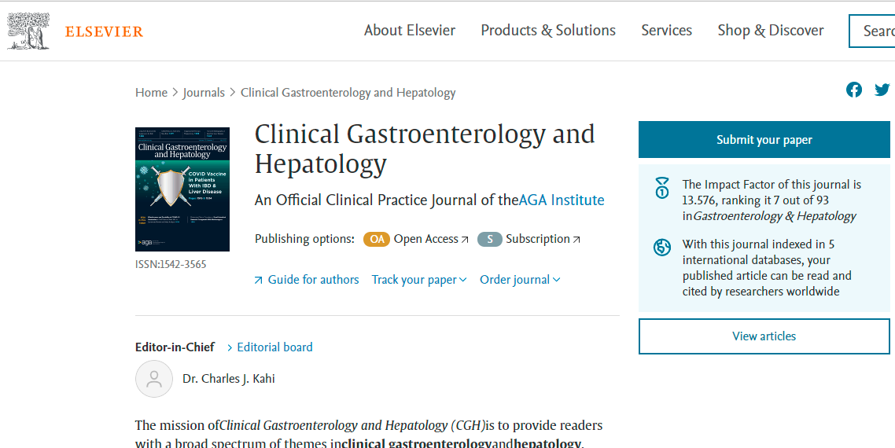Screen dimensions: 895x448
Task: Click the Submit your paper button
Action: pos(764,140)
